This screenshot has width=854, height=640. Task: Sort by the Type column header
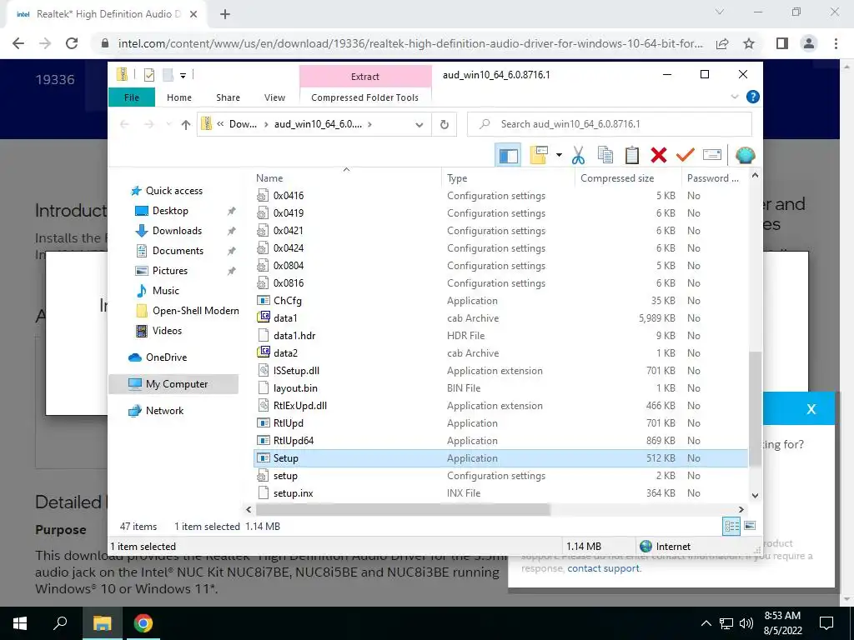[x=508, y=178]
